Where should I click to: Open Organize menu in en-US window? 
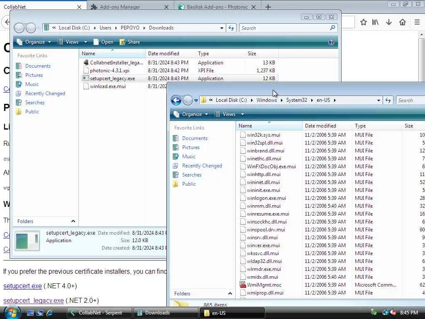191,114
